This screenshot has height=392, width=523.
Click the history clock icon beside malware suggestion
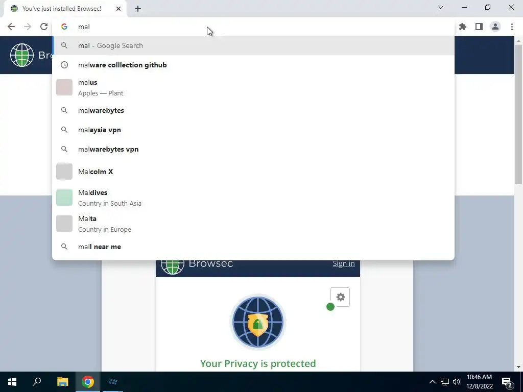pos(64,65)
